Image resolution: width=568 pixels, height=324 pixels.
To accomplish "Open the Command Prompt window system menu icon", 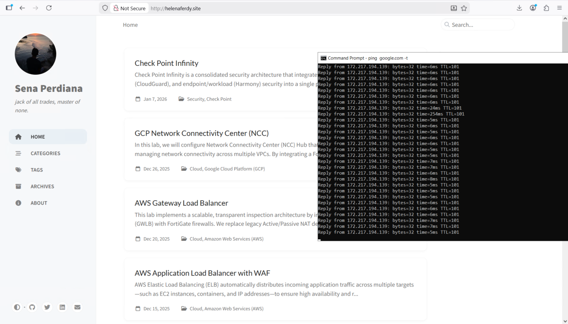I will click(323, 58).
